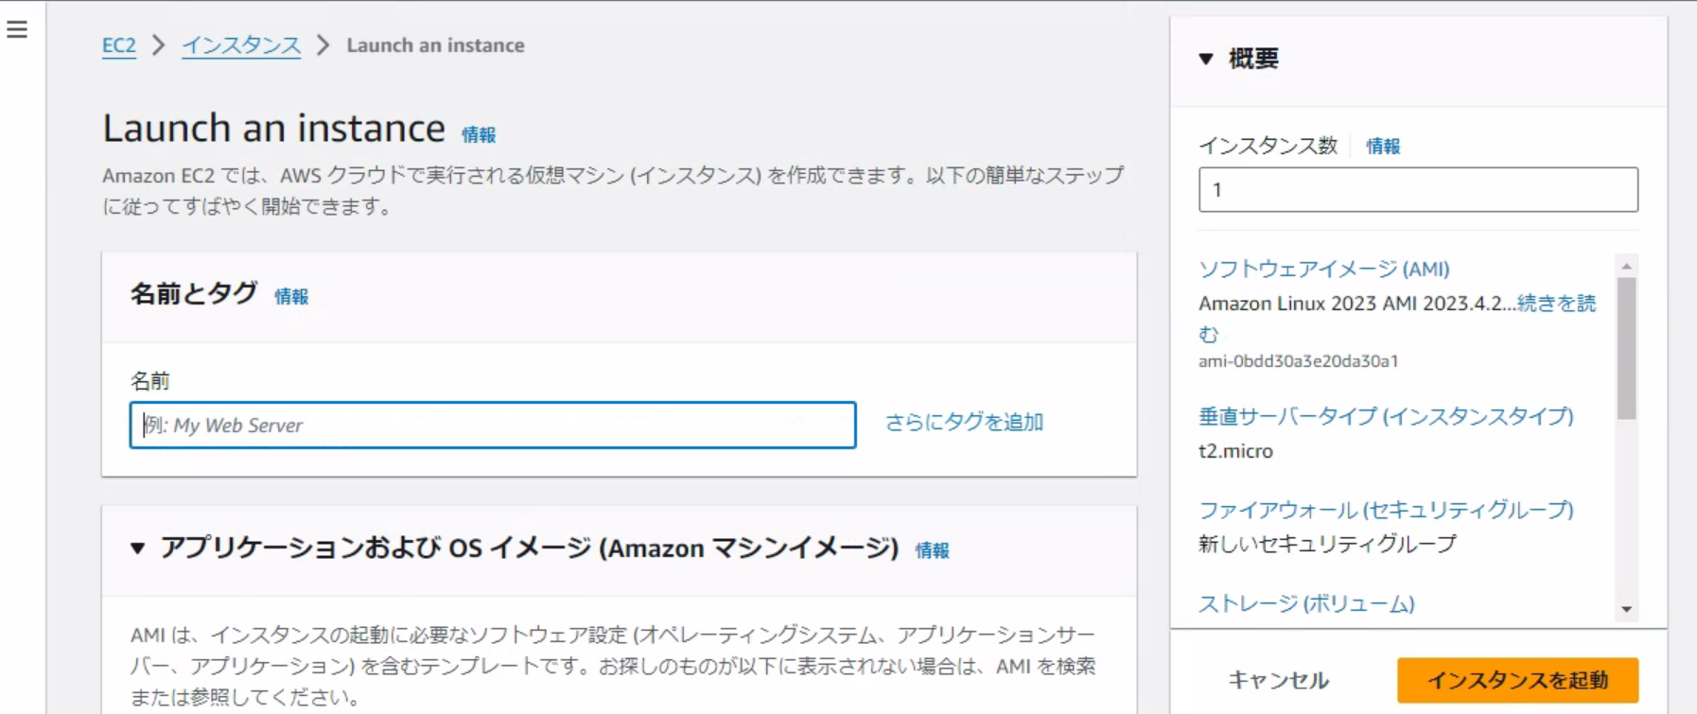The width and height of the screenshot is (1697, 714).
Task: Click summary scrollbar up arrow
Action: click(x=1626, y=266)
